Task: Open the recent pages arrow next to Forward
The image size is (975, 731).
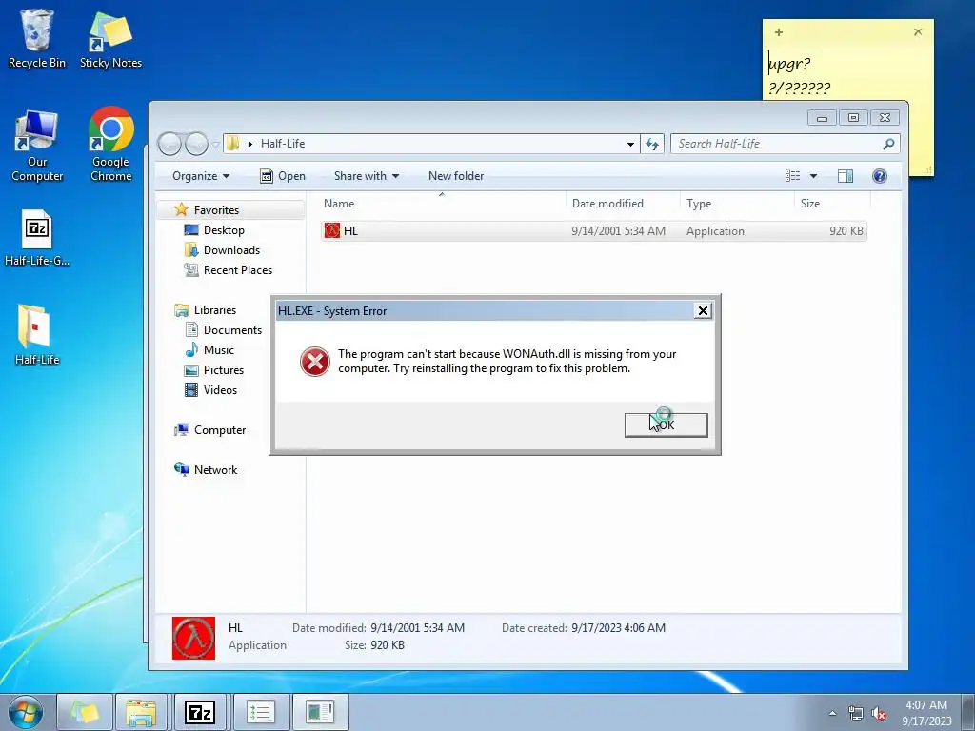Action: click(215, 145)
